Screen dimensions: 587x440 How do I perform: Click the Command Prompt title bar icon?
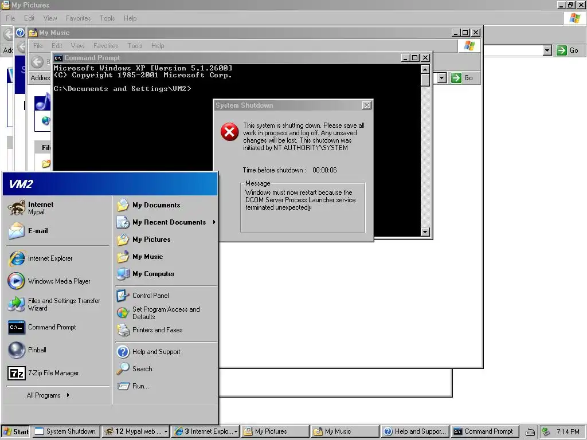pyautogui.click(x=58, y=58)
